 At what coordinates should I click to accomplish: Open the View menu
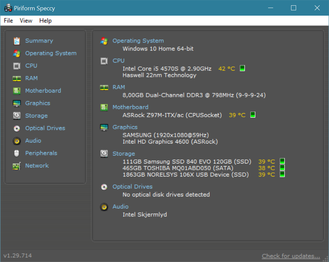coord(26,21)
